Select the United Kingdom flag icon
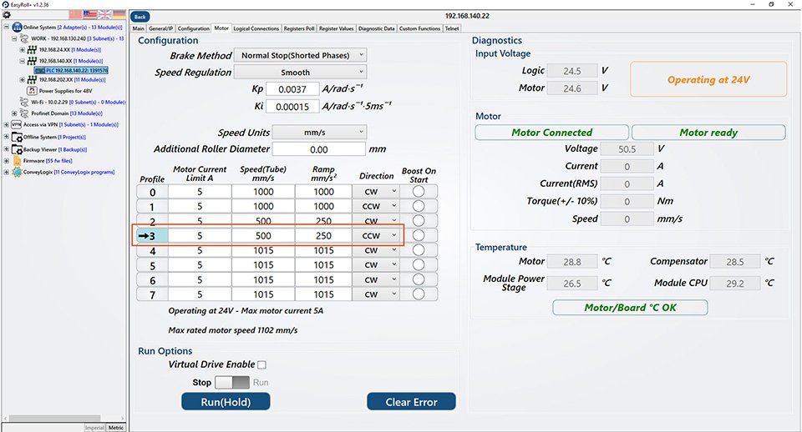The height and width of the screenshot is (432, 802). pos(104,14)
